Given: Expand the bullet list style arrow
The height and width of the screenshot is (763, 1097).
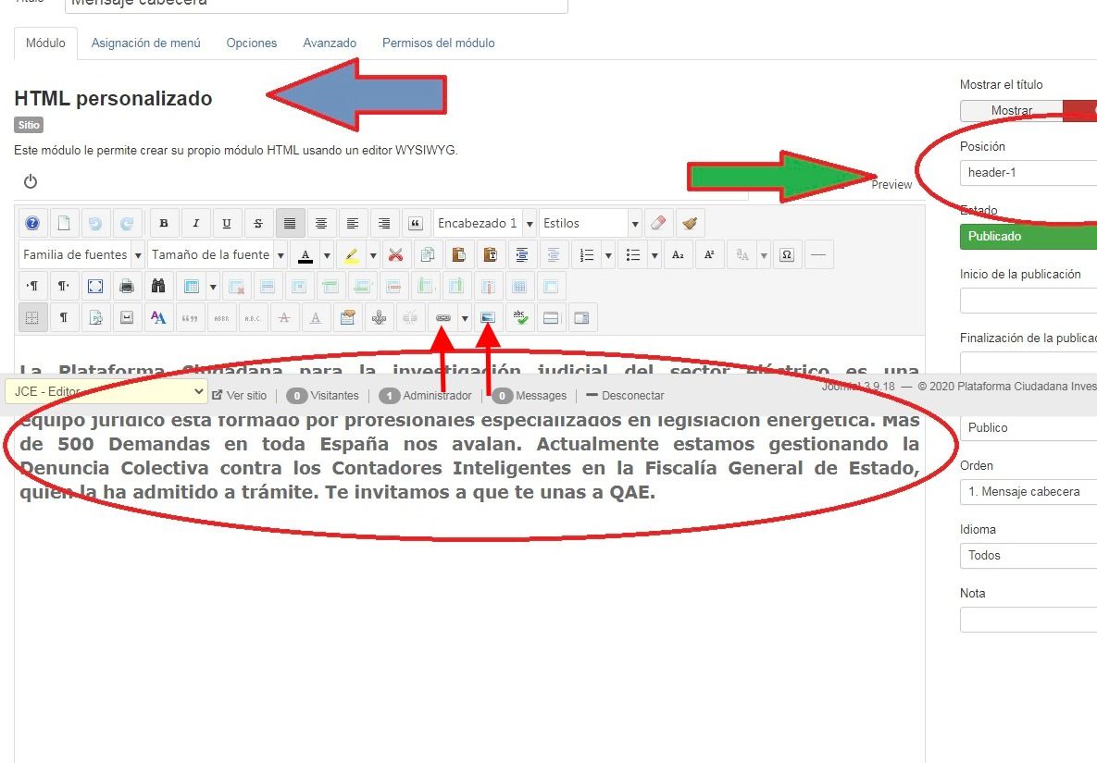Looking at the screenshot, I should coord(654,255).
